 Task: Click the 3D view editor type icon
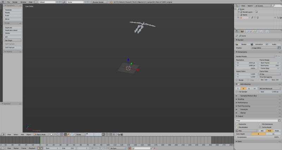pyautogui.click(x=3, y=135)
